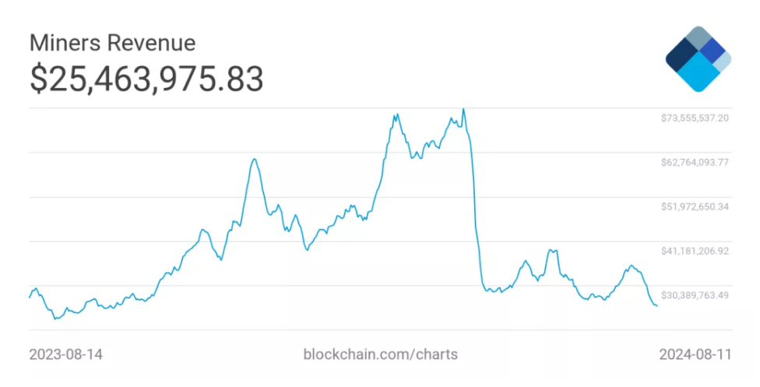760x387 pixels.
Task: Click the $25,463,975.83 revenue figure
Action: coord(146,79)
